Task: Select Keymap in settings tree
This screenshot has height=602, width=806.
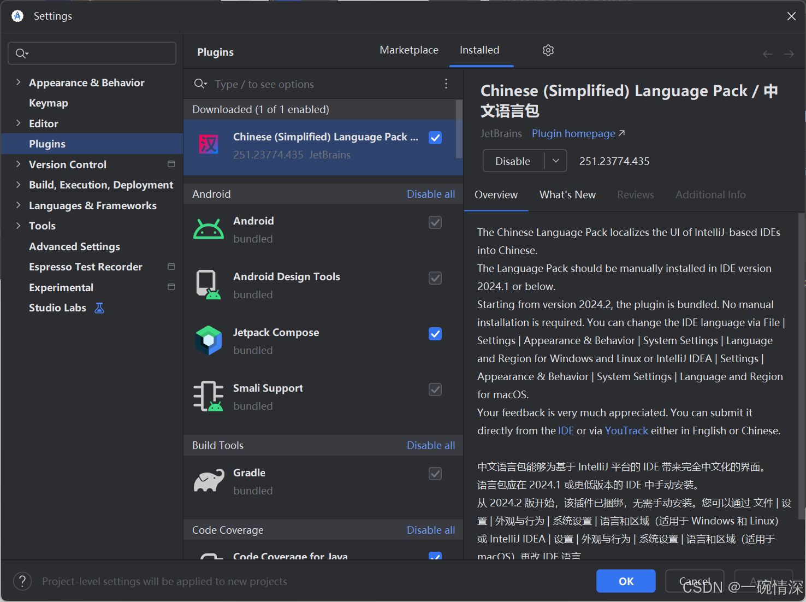Action: pos(49,103)
